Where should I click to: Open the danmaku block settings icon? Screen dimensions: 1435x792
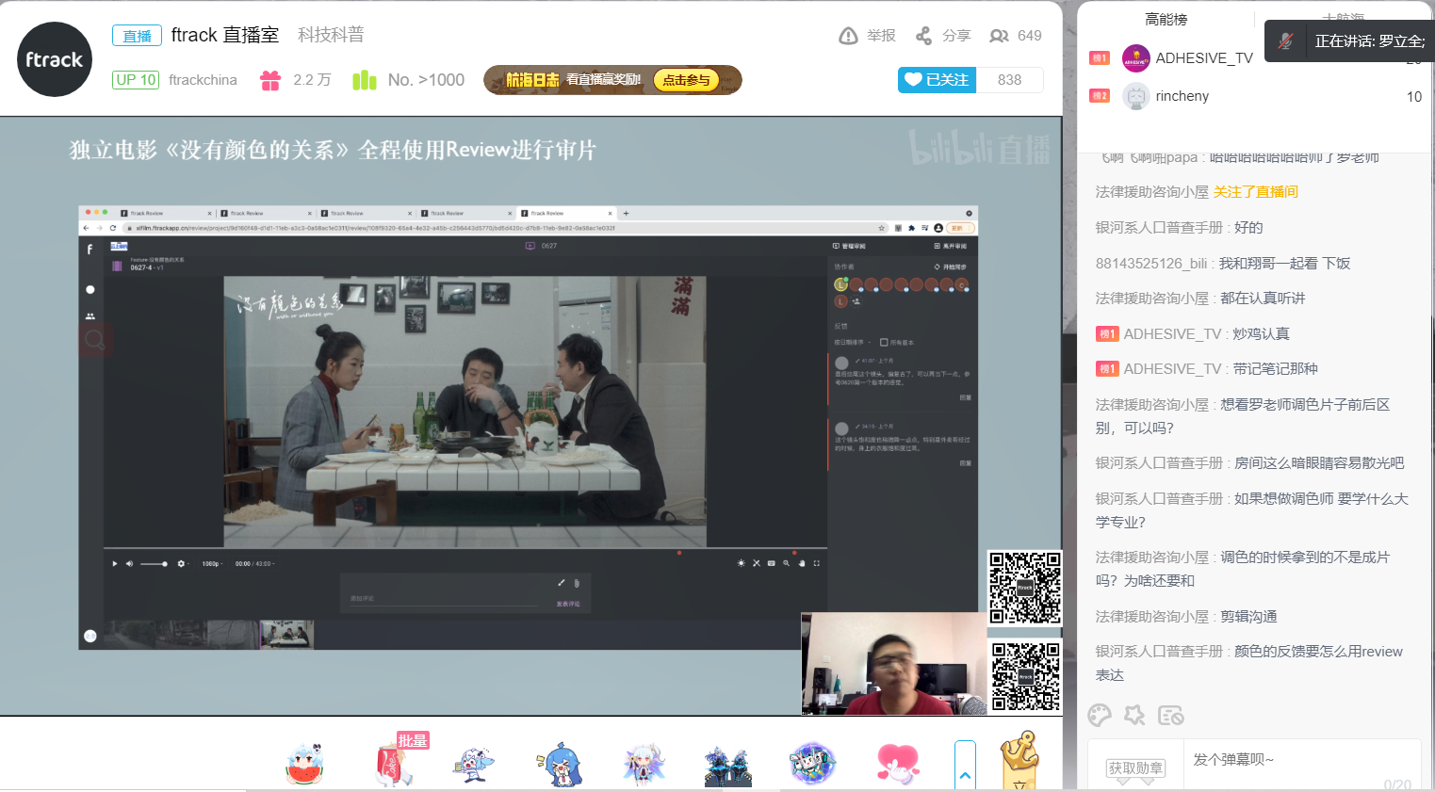click(1170, 716)
